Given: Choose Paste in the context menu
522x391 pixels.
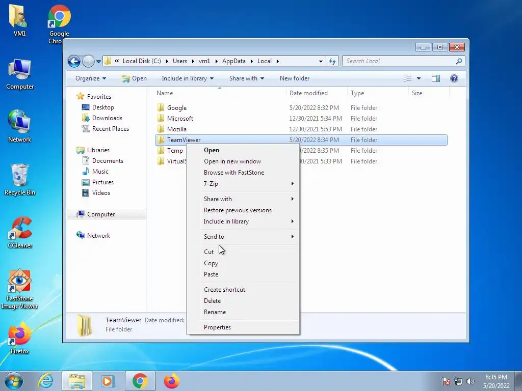Looking at the screenshot, I should point(243,274).
